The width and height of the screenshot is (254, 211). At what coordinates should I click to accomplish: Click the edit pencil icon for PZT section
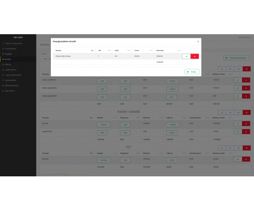(222, 148)
